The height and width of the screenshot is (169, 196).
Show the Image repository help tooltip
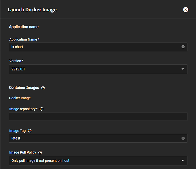(x=42, y=109)
